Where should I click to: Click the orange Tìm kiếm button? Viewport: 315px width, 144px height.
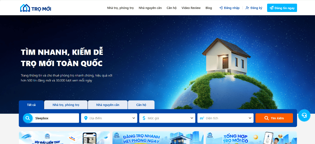[x=274, y=118]
